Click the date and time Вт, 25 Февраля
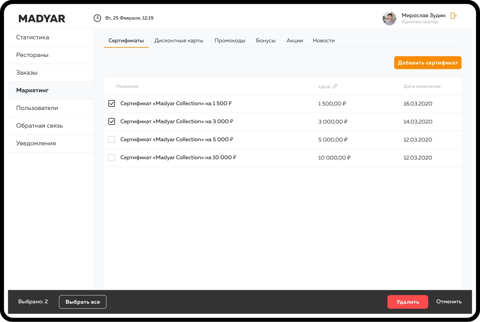The width and height of the screenshot is (480, 322). (x=129, y=18)
